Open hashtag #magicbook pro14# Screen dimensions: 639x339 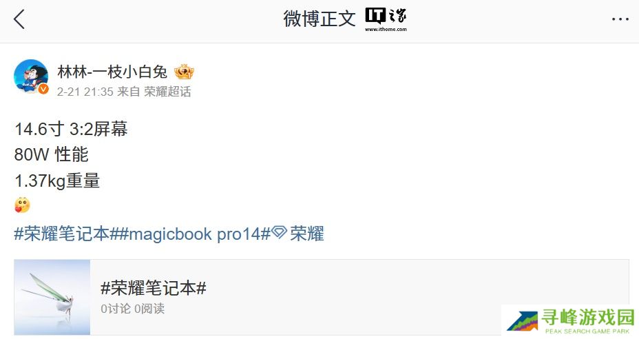195,234
